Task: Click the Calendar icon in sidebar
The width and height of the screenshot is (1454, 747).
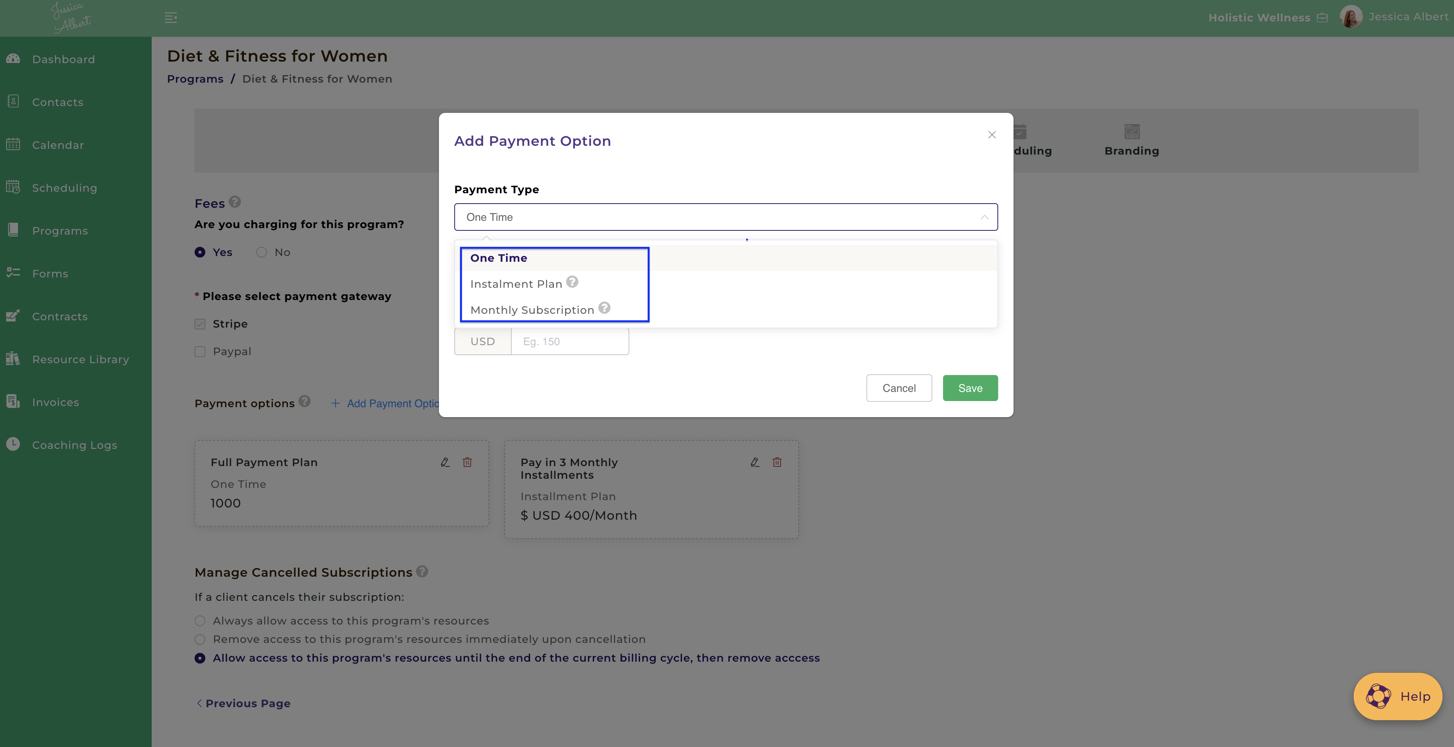Action: (13, 144)
